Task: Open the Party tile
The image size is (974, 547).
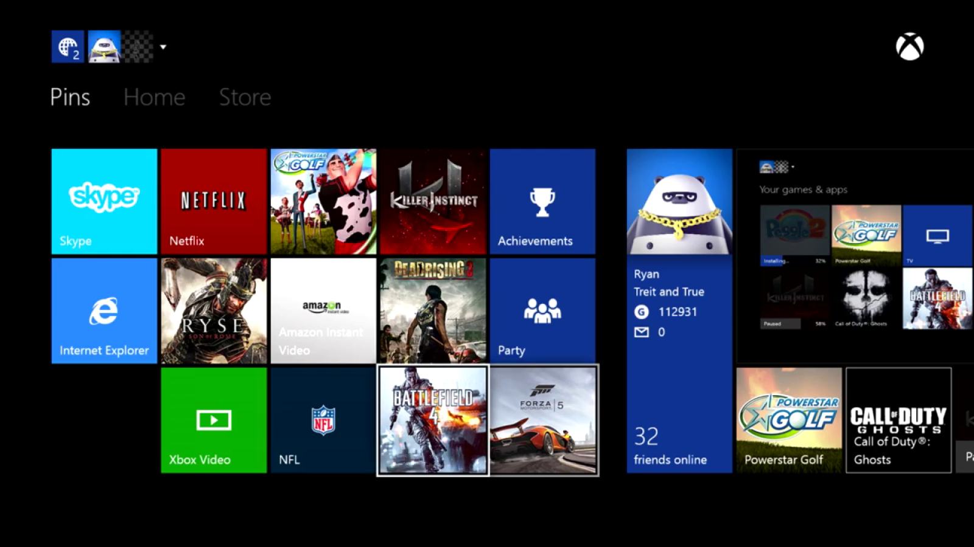Action: click(542, 311)
